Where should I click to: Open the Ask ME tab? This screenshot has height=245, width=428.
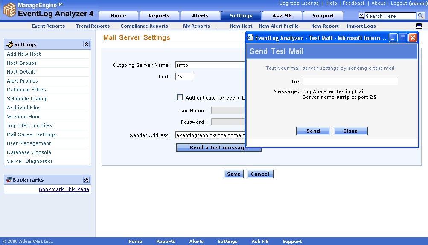tap(282, 16)
